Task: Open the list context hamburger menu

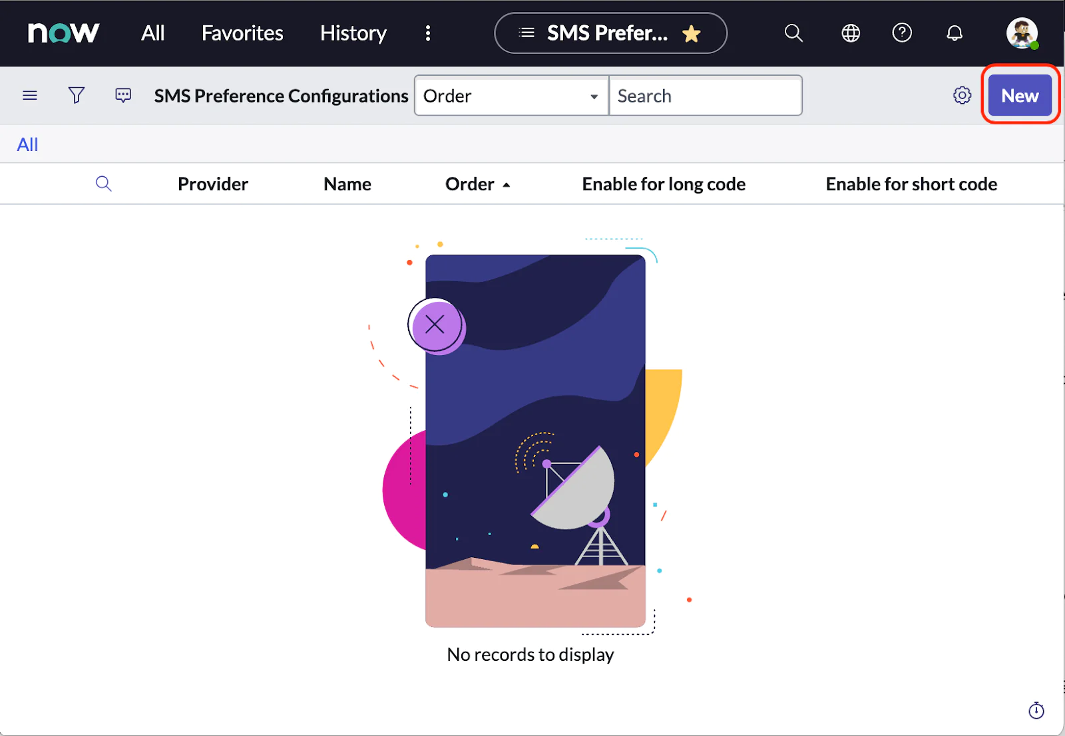Action: (30, 96)
